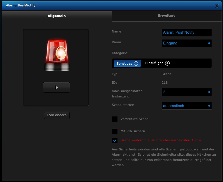Click the ID value 218
Screen dimensions: 223x182
tap(165, 83)
